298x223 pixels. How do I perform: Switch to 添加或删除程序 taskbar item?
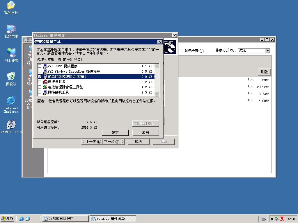(65, 219)
